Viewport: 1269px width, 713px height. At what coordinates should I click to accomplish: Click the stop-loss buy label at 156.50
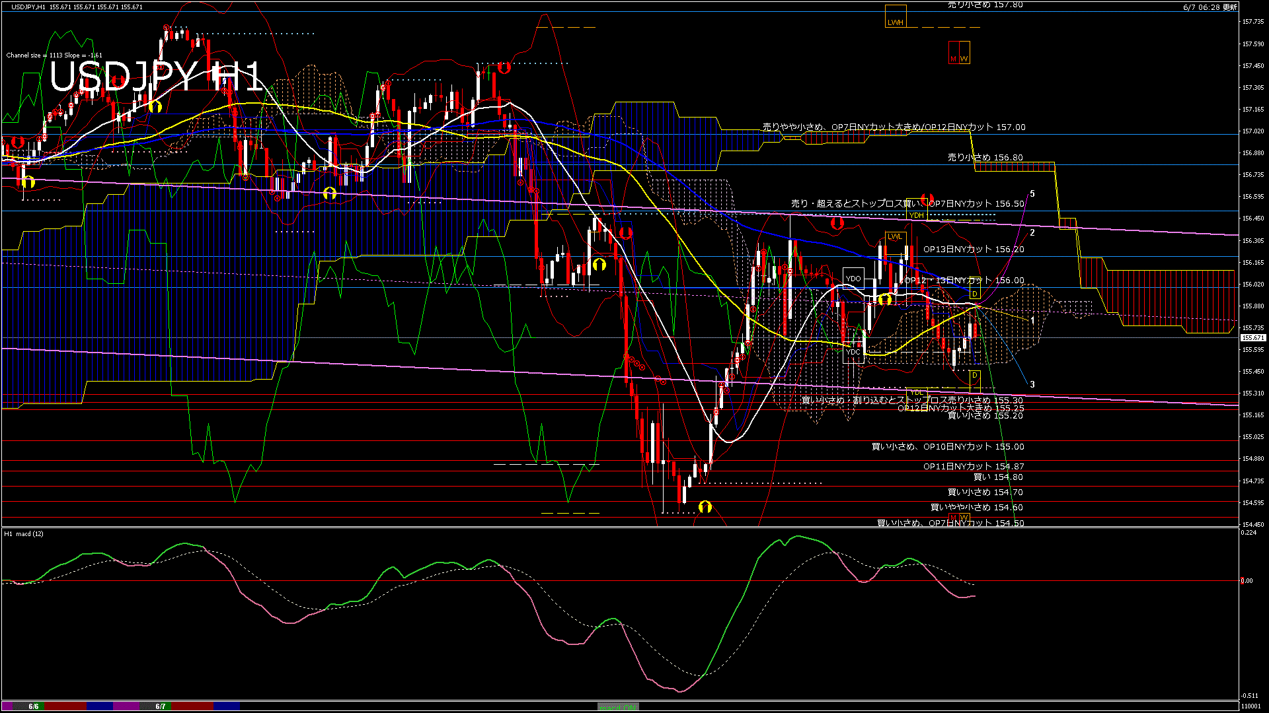tap(908, 204)
